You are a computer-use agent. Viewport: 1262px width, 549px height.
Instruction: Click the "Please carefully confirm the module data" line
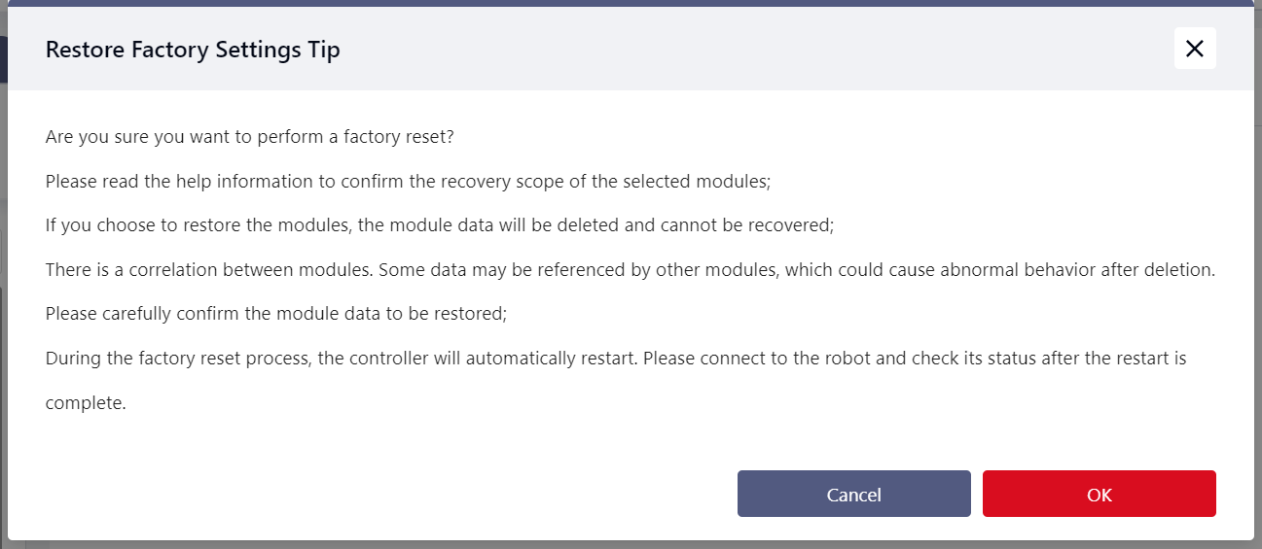pyautogui.click(x=276, y=314)
